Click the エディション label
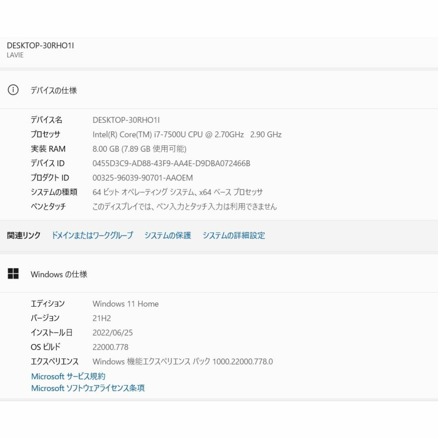 click(x=47, y=304)
